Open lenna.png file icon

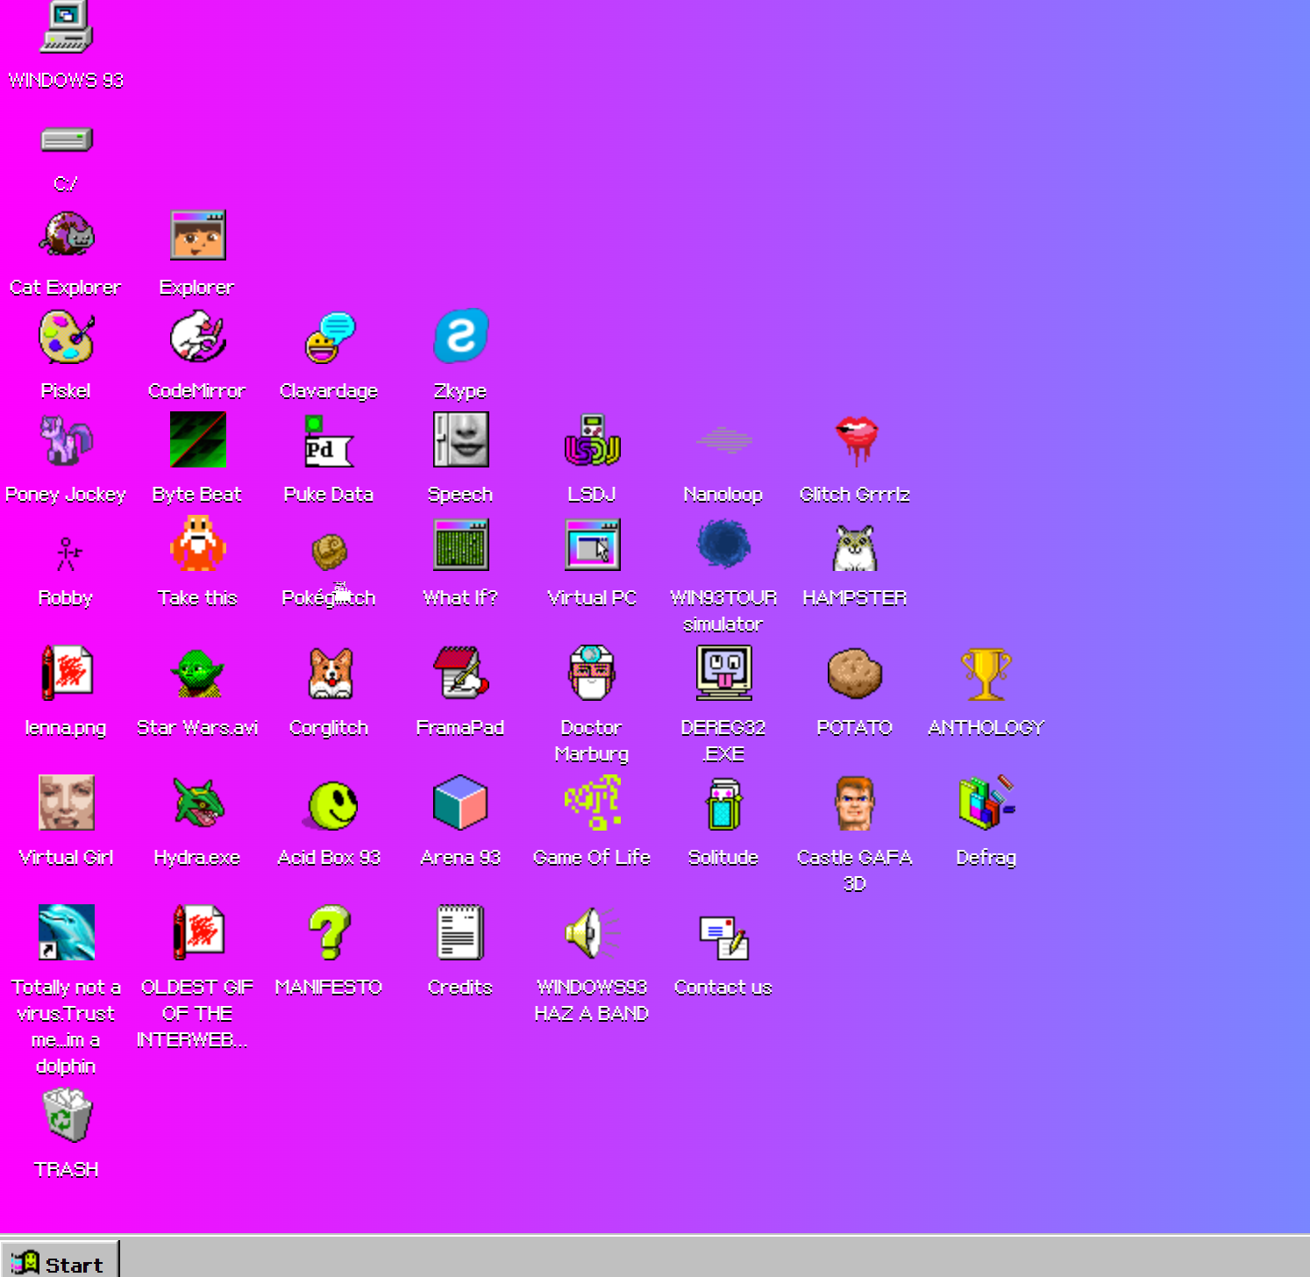coord(66,673)
